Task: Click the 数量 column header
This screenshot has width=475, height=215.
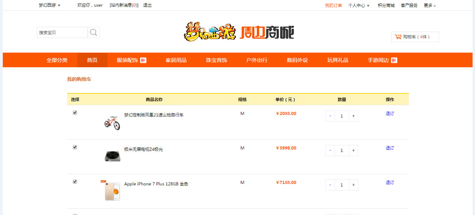Action: (x=342, y=100)
